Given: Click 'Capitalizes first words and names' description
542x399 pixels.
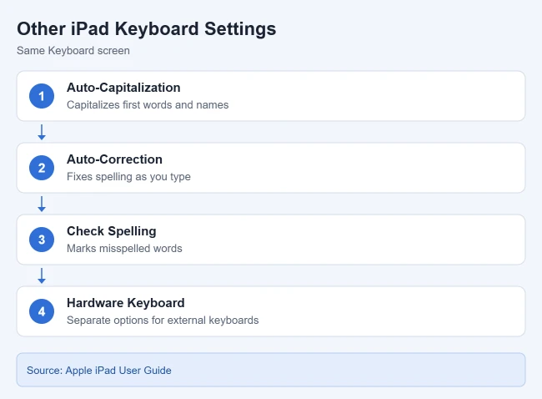Looking at the screenshot, I should pyautogui.click(x=148, y=105).
